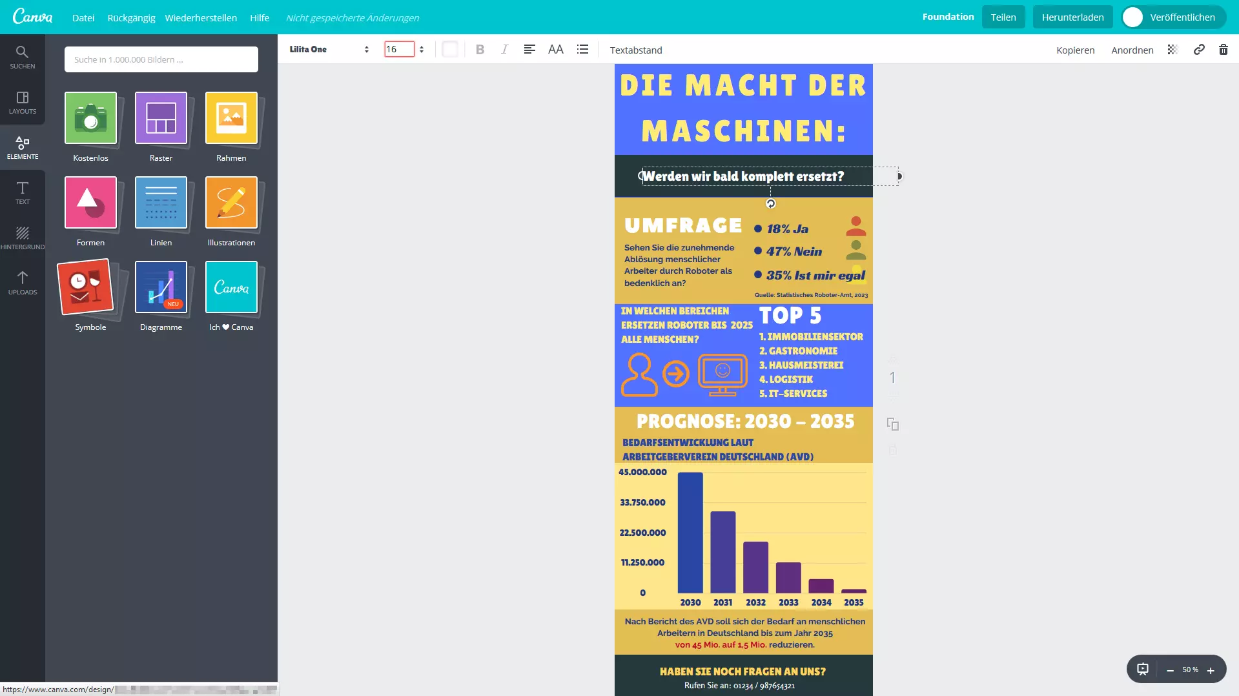Open the Suchen sidebar panel

click(23, 57)
